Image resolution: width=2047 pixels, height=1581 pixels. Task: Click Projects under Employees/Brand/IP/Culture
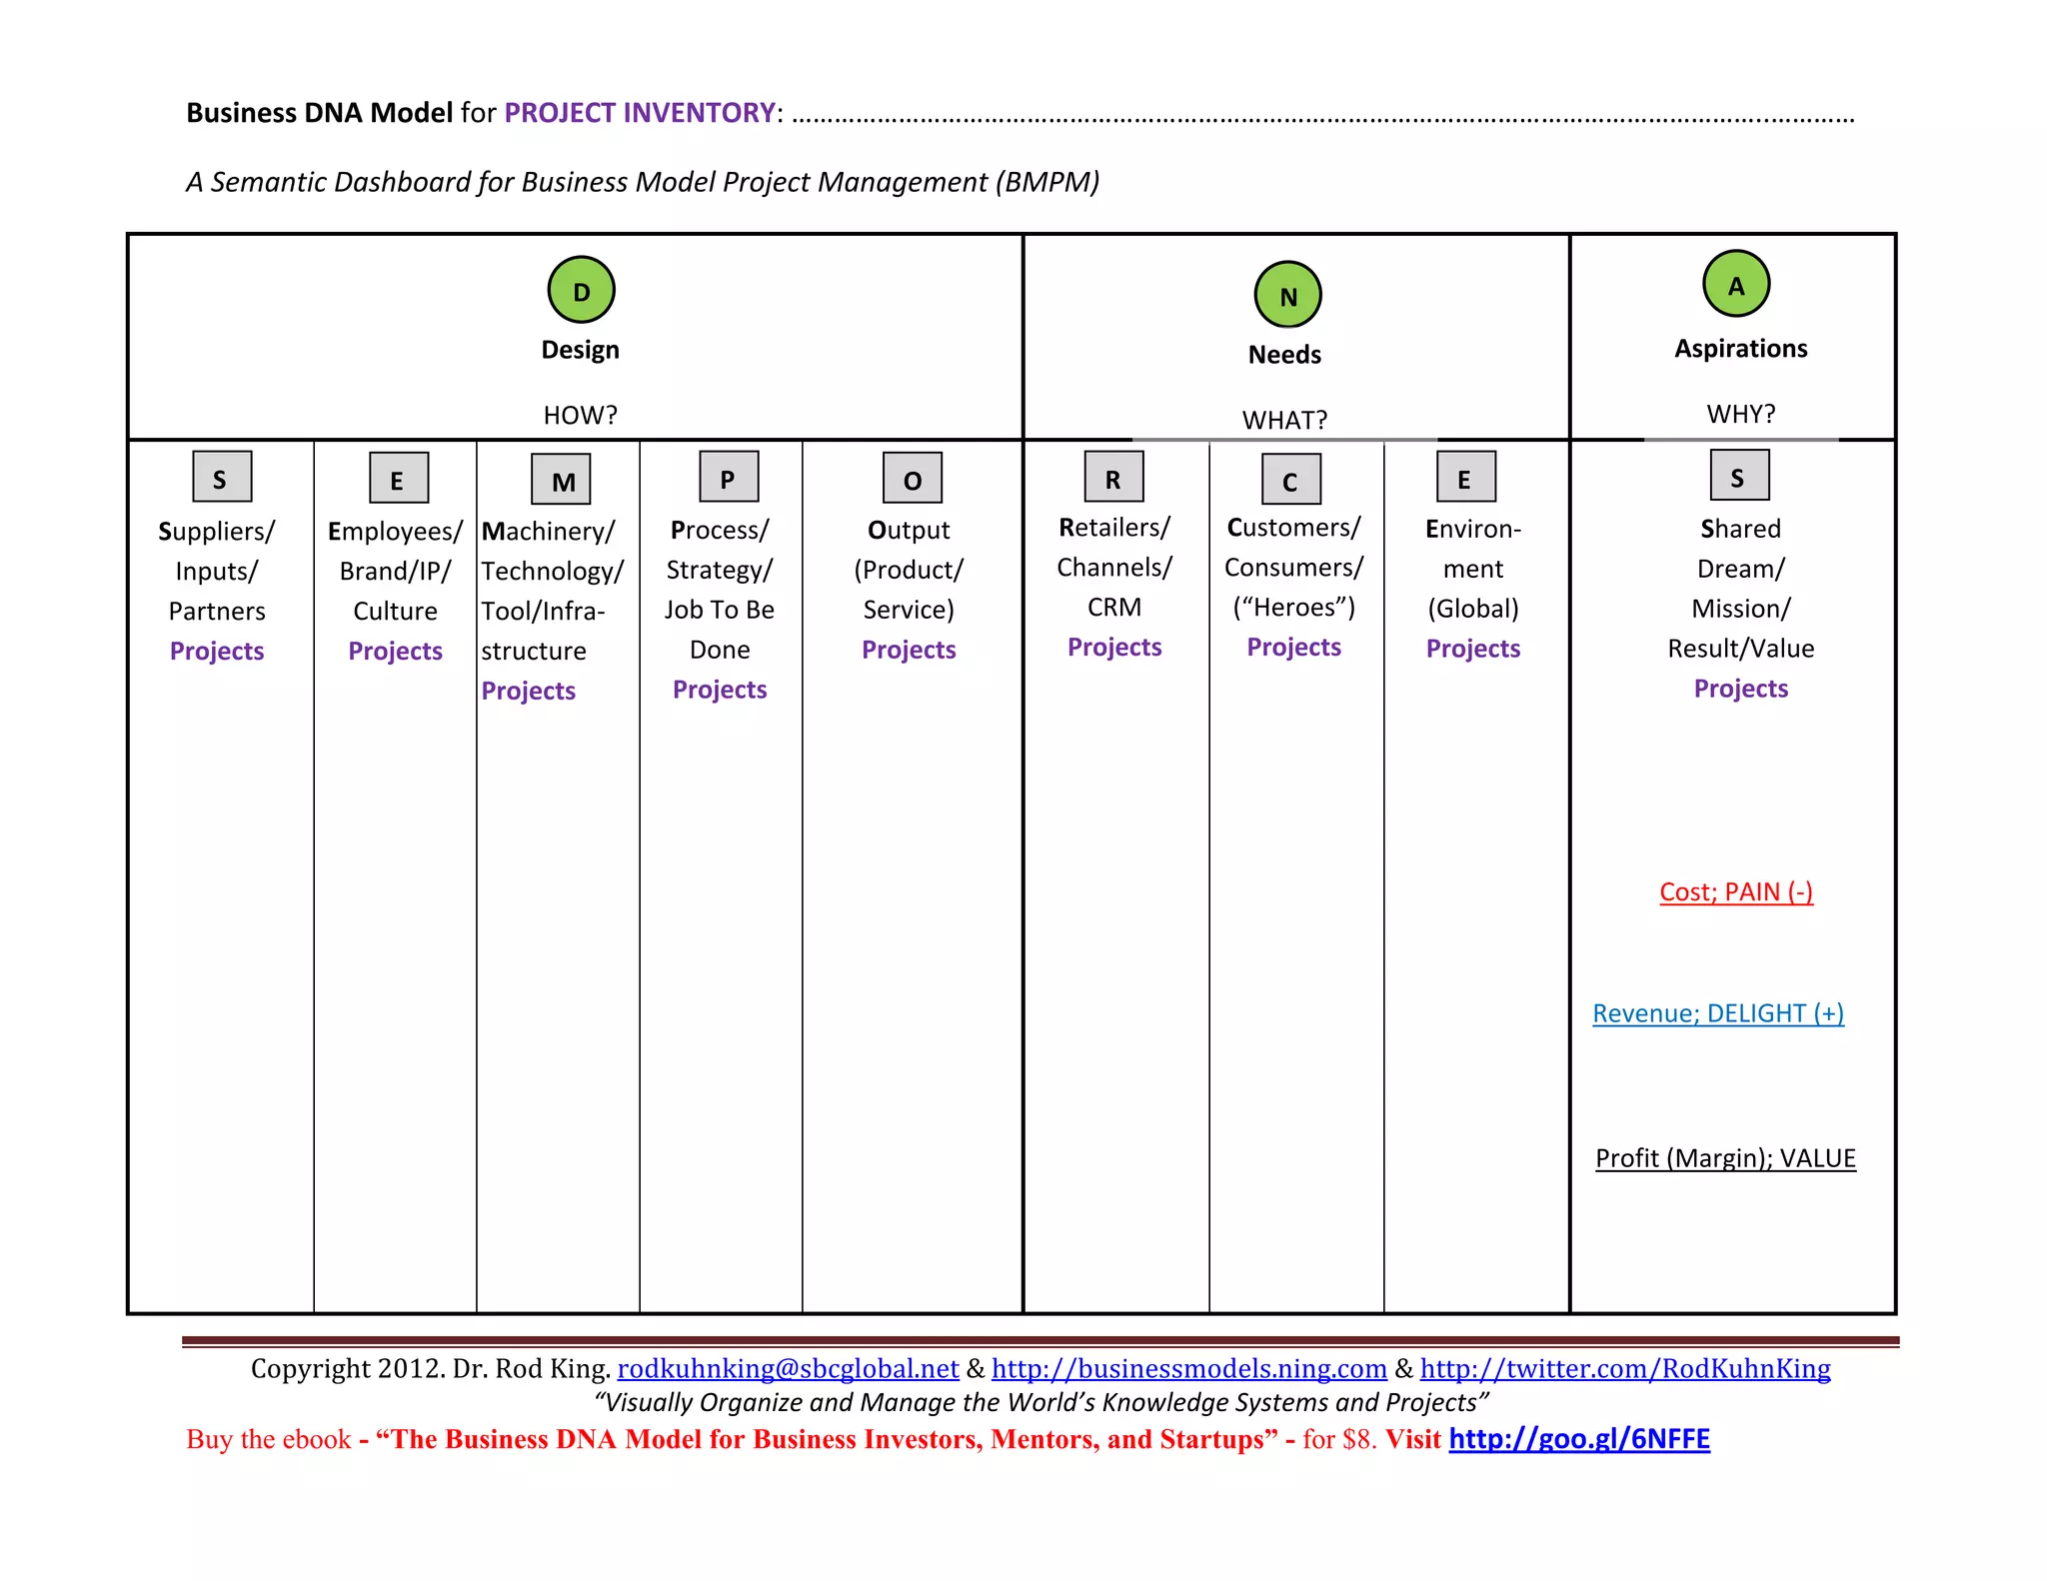pos(396,652)
